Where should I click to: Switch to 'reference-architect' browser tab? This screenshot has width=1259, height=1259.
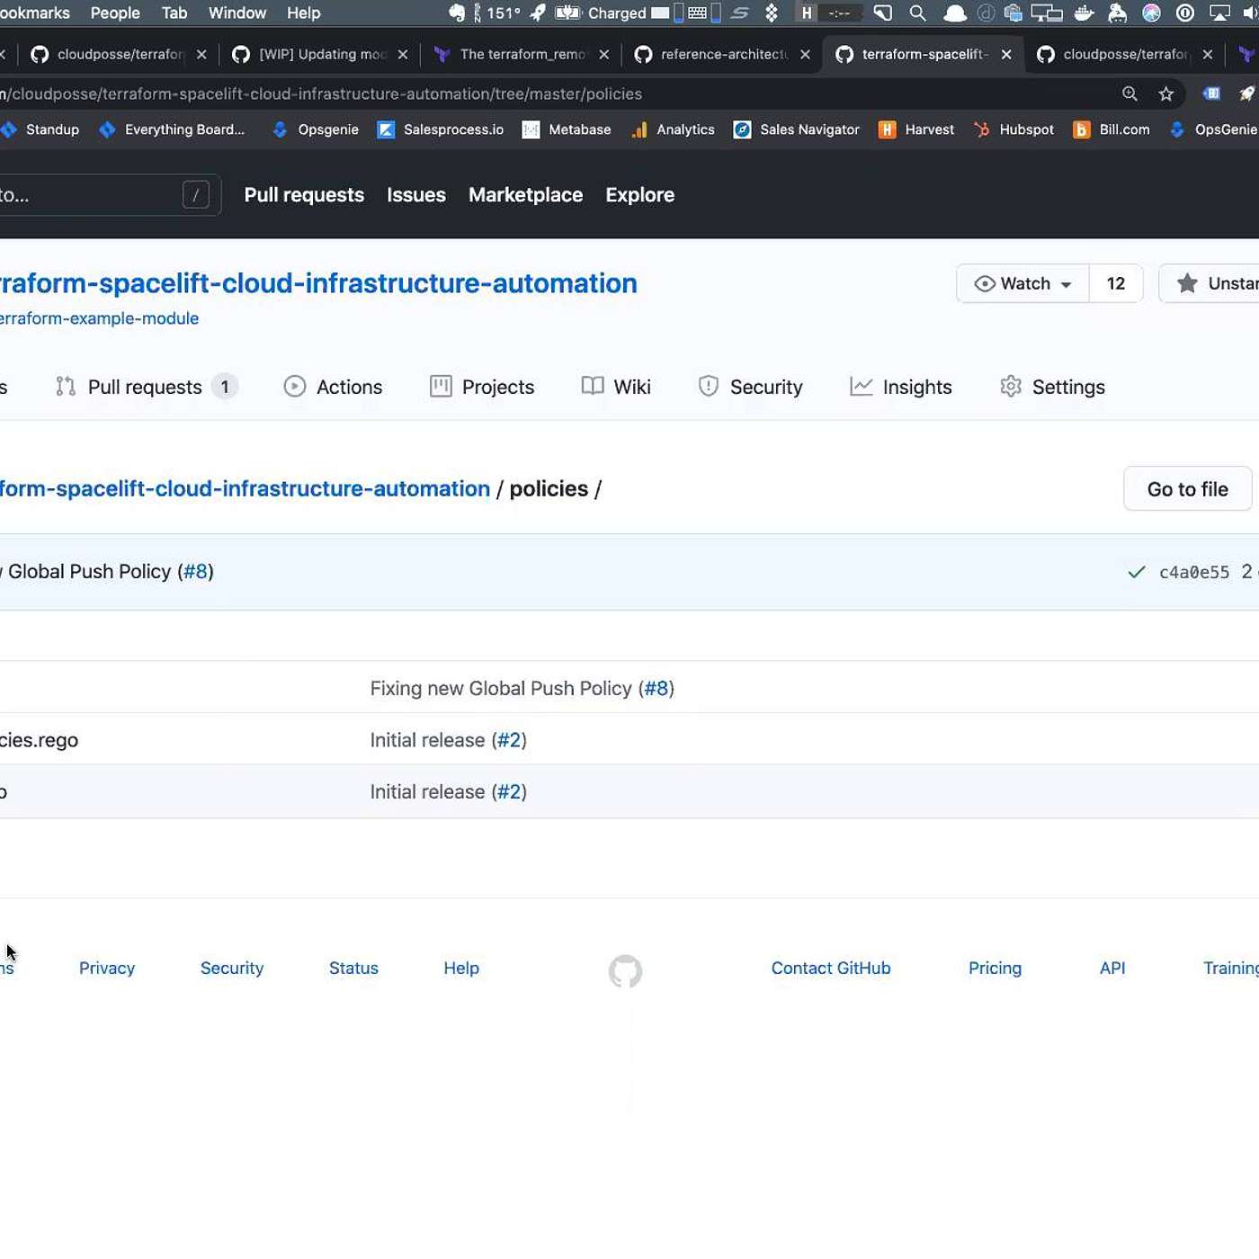click(722, 54)
